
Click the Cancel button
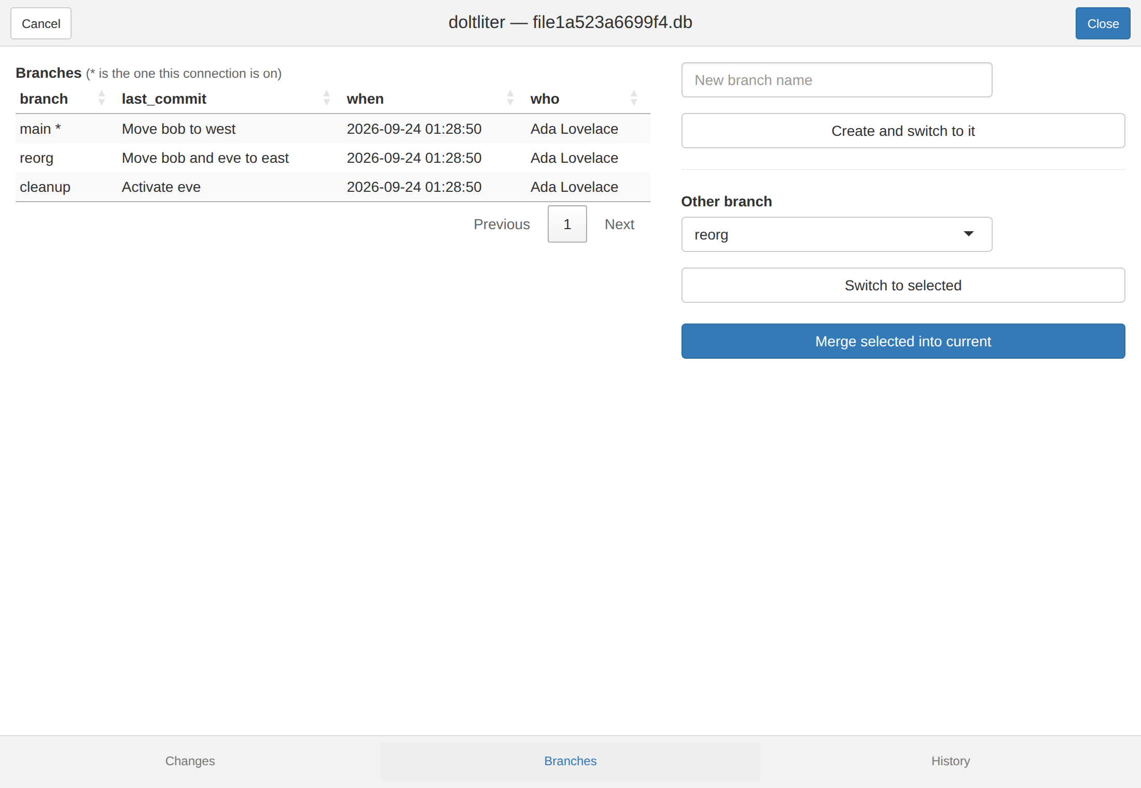[x=41, y=23]
